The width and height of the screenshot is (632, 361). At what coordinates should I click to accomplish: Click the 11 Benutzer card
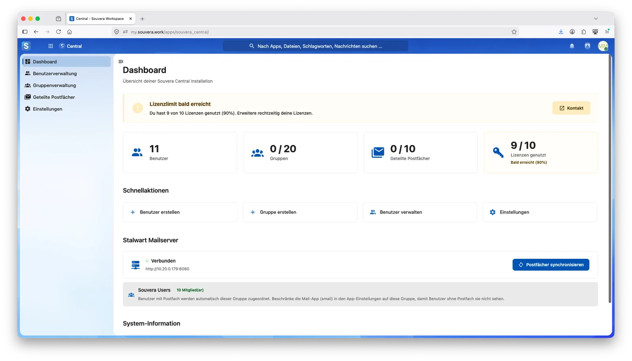(180, 153)
